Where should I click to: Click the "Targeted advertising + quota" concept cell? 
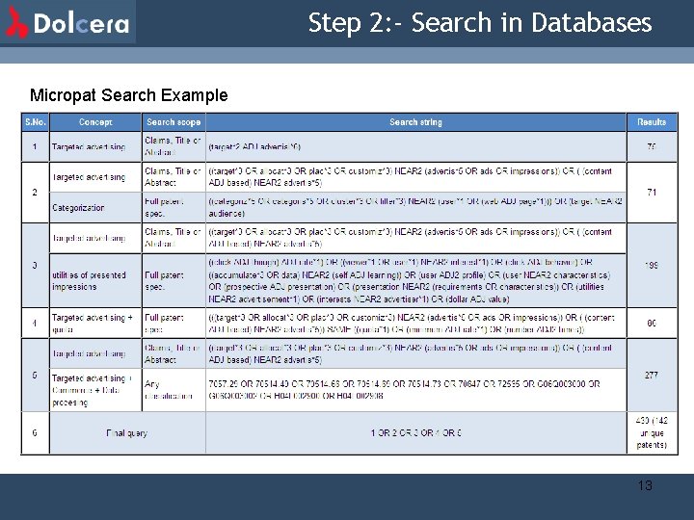point(95,324)
